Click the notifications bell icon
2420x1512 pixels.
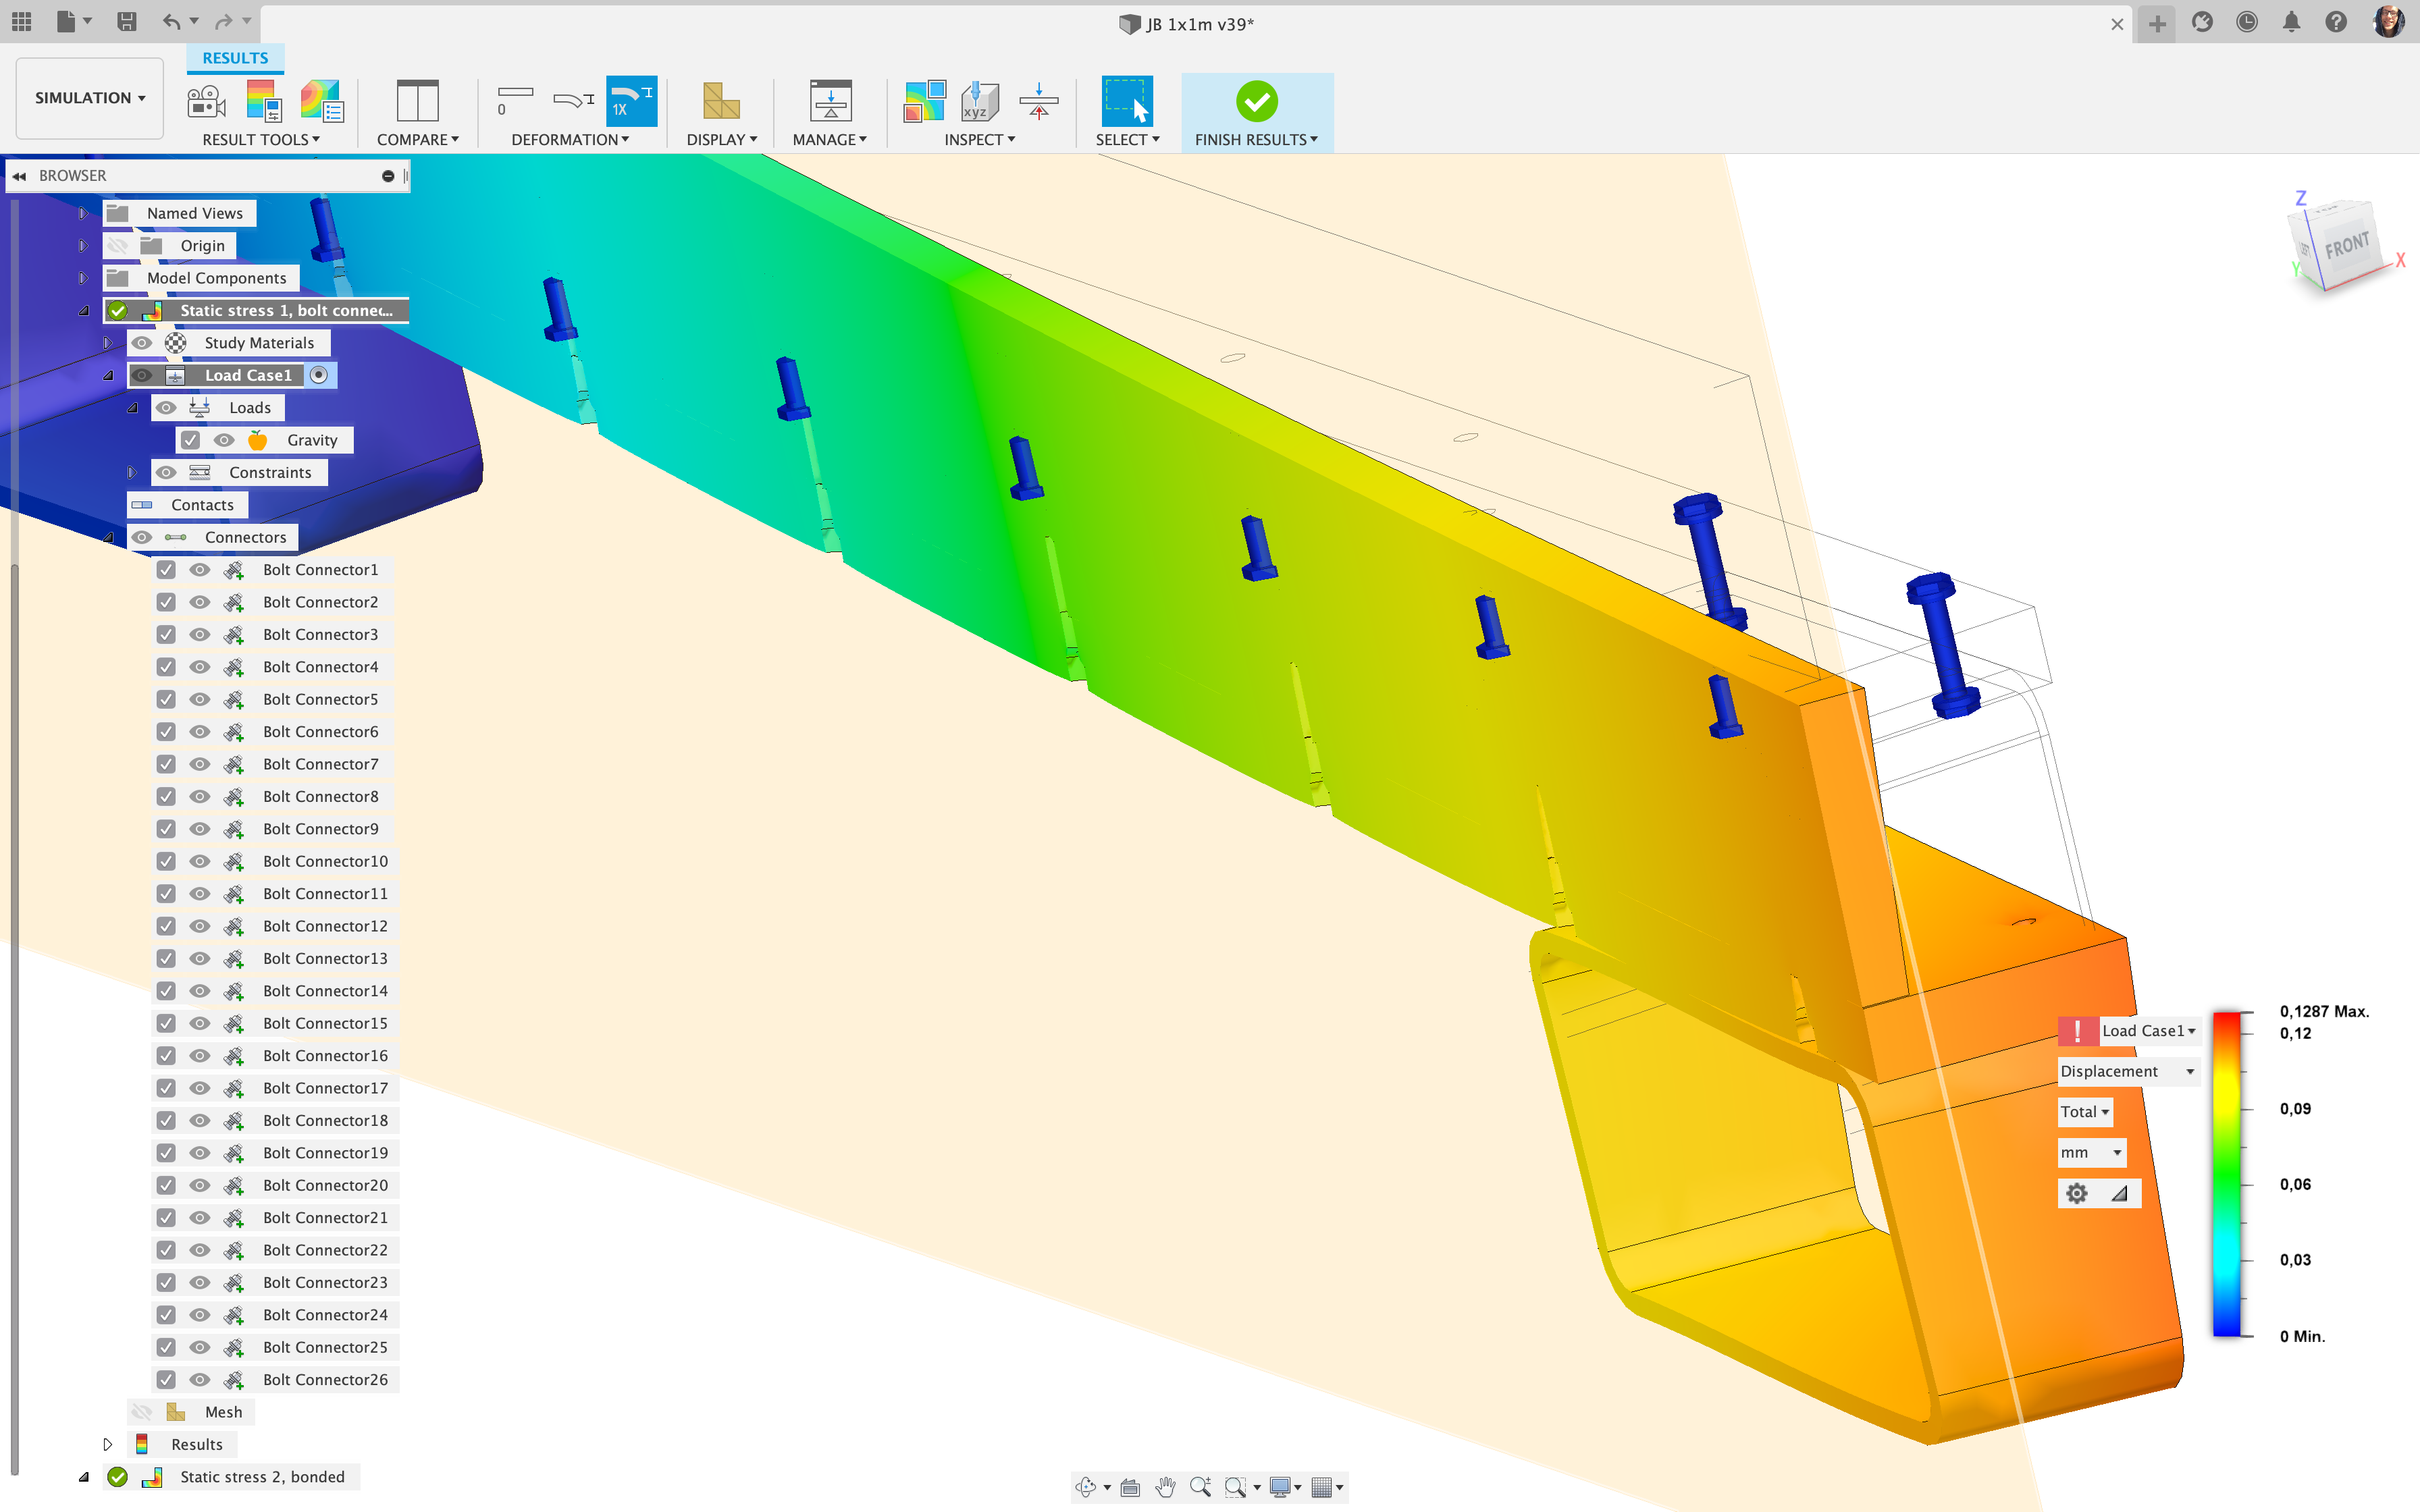pos(2291,22)
